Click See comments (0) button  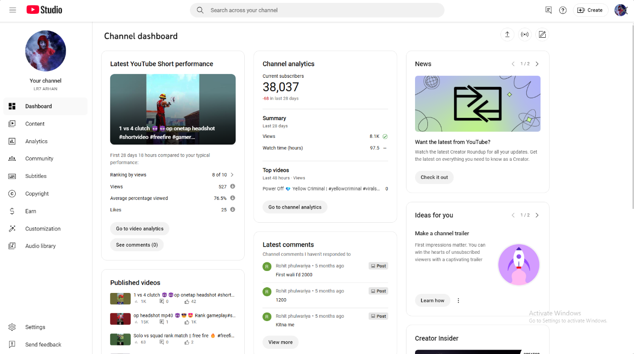pyautogui.click(x=137, y=245)
